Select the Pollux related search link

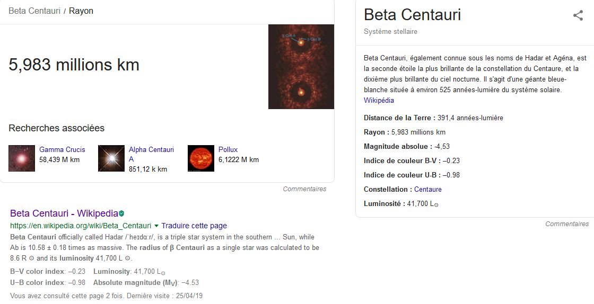tap(228, 149)
